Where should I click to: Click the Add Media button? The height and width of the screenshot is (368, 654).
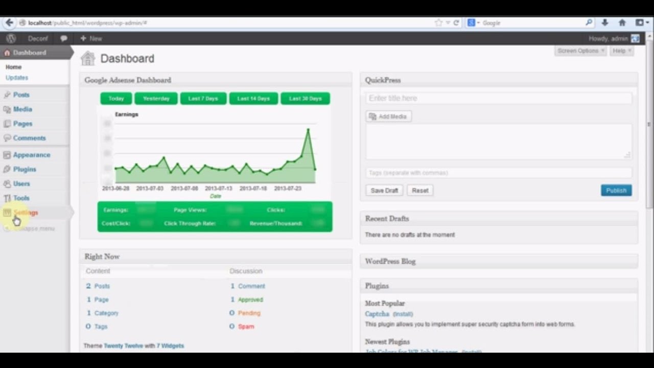tap(389, 117)
